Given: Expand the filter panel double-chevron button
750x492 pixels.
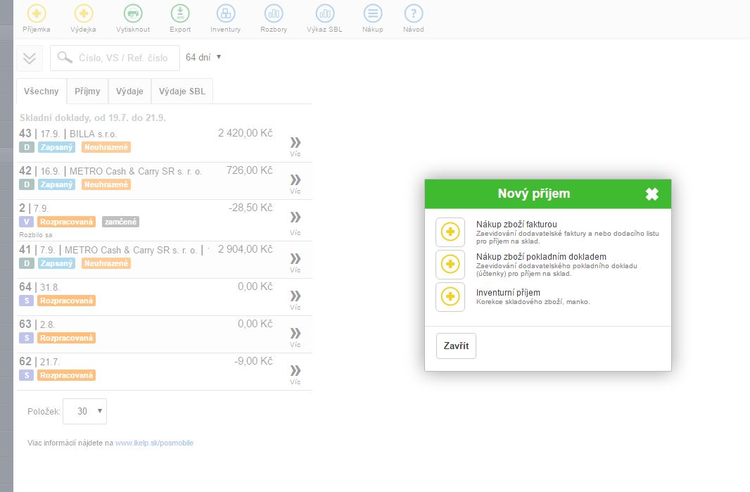Looking at the screenshot, I should 30,58.
